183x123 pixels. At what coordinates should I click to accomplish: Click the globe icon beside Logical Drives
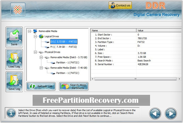point(41,36)
